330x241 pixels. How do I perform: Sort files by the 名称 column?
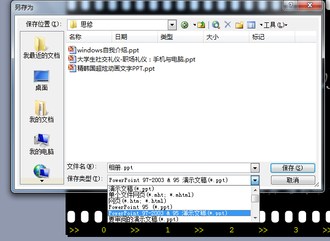click(89, 37)
